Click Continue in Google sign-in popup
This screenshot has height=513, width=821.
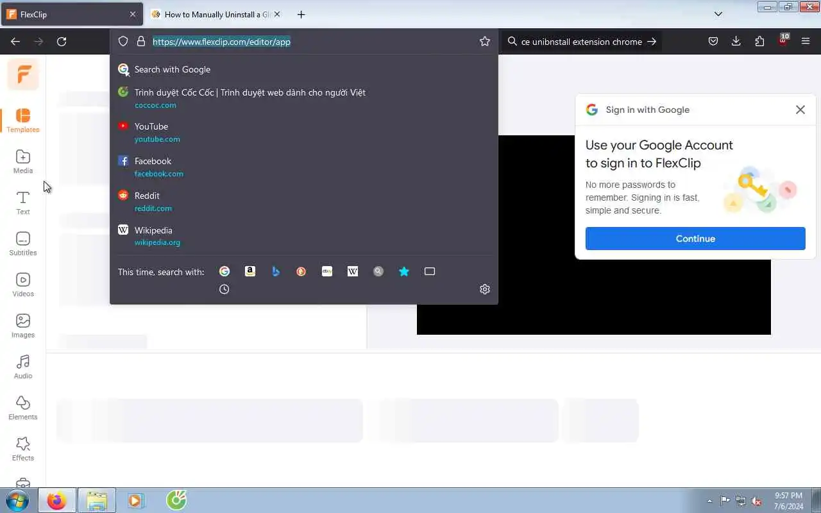pos(695,239)
